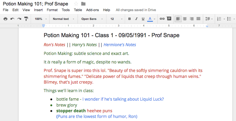Expand the text color arrow
This screenshot has height=121, width=236.
click(154, 19)
